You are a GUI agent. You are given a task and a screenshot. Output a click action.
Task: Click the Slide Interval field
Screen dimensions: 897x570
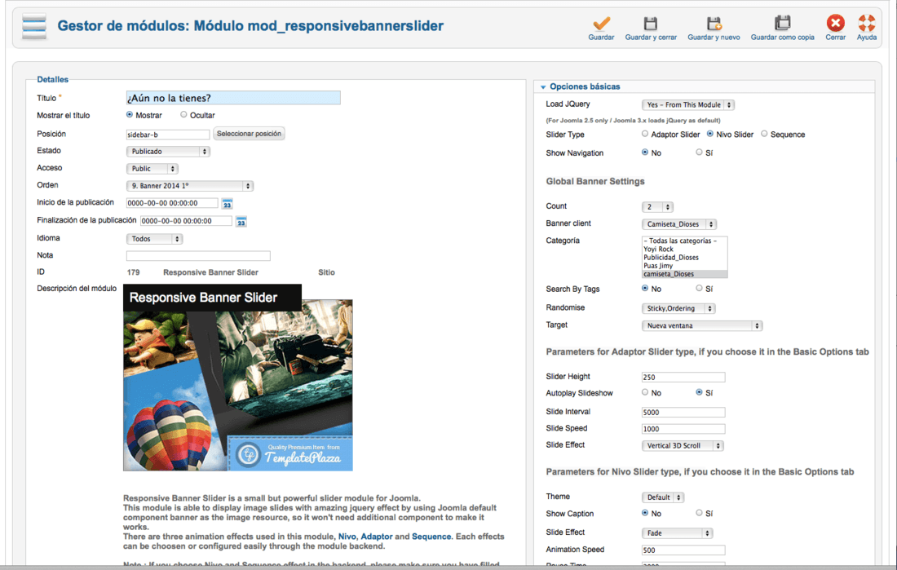coord(683,412)
